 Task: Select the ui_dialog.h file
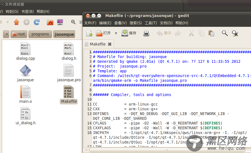coord(25,116)
